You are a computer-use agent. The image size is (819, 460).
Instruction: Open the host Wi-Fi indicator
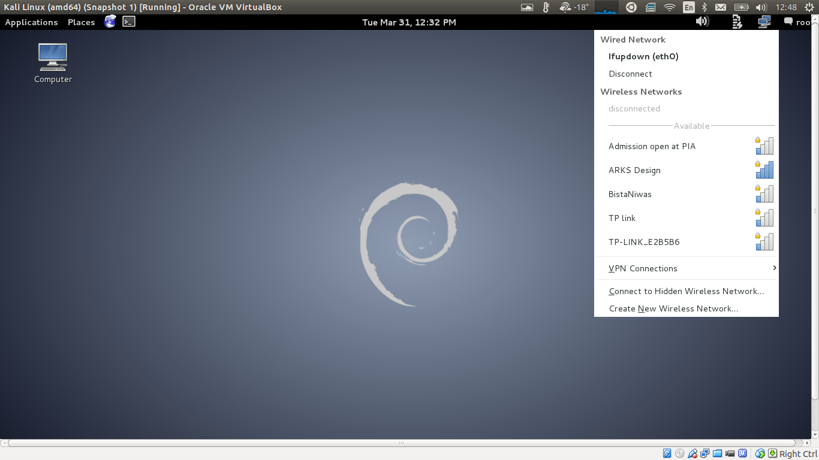(670, 7)
